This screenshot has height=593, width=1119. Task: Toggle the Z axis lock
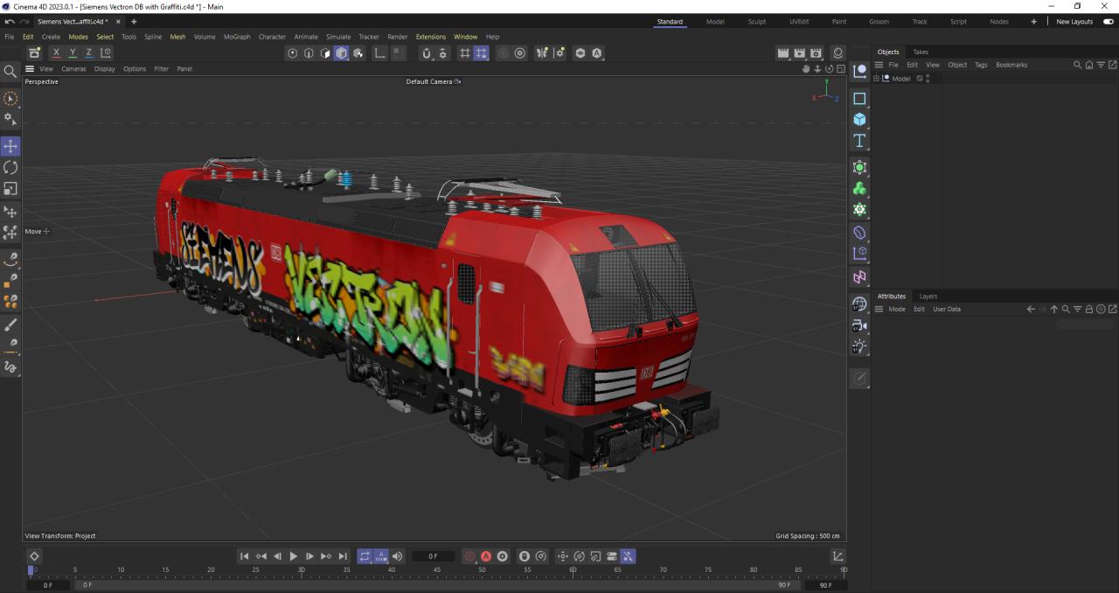click(x=88, y=53)
